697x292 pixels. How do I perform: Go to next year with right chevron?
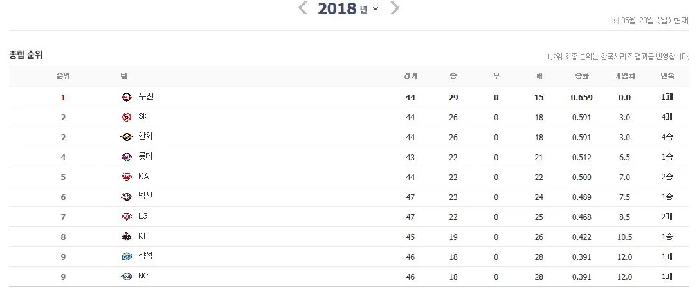tap(395, 8)
